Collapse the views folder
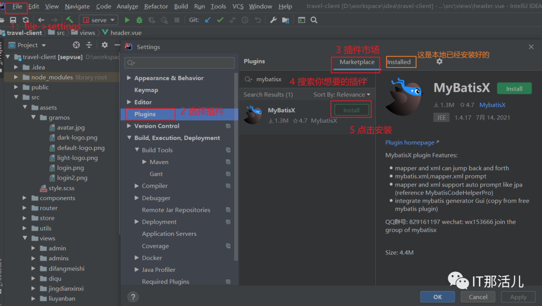The height and width of the screenshot is (306, 542). [x=25, y=238]
